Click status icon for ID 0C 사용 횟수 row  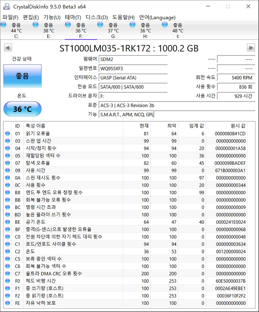[x=8, y=185]
